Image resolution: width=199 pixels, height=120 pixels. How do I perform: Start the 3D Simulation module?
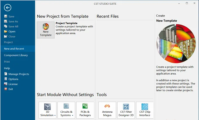[x=47, y=110]
